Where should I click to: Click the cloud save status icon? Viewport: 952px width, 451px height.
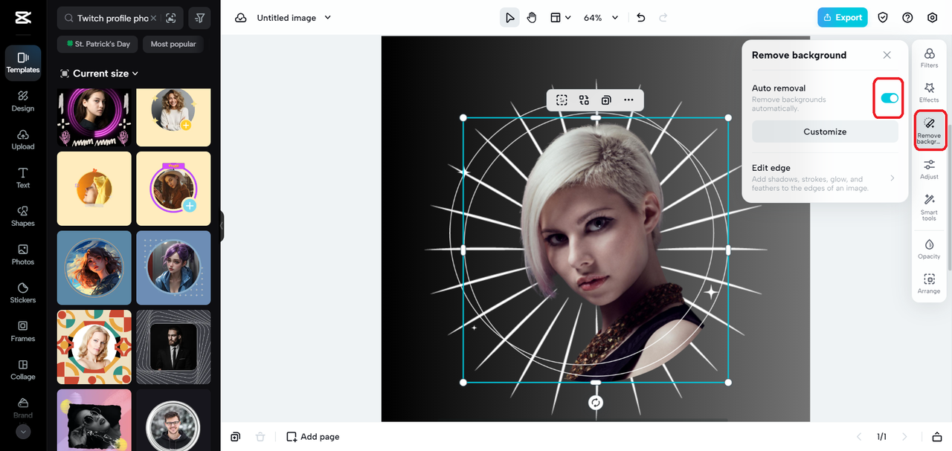coord(240,18)
